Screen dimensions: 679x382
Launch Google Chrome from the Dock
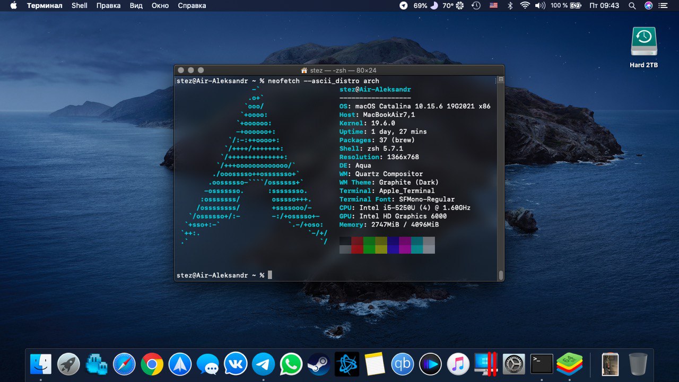pyautogui.click(x=152, y=364)
